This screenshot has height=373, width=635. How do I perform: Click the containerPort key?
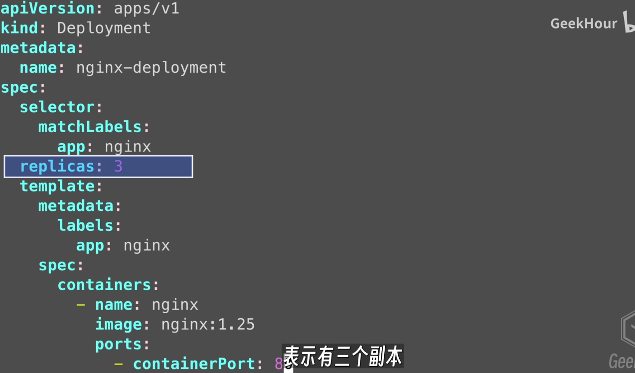click(x=194, y=364)
